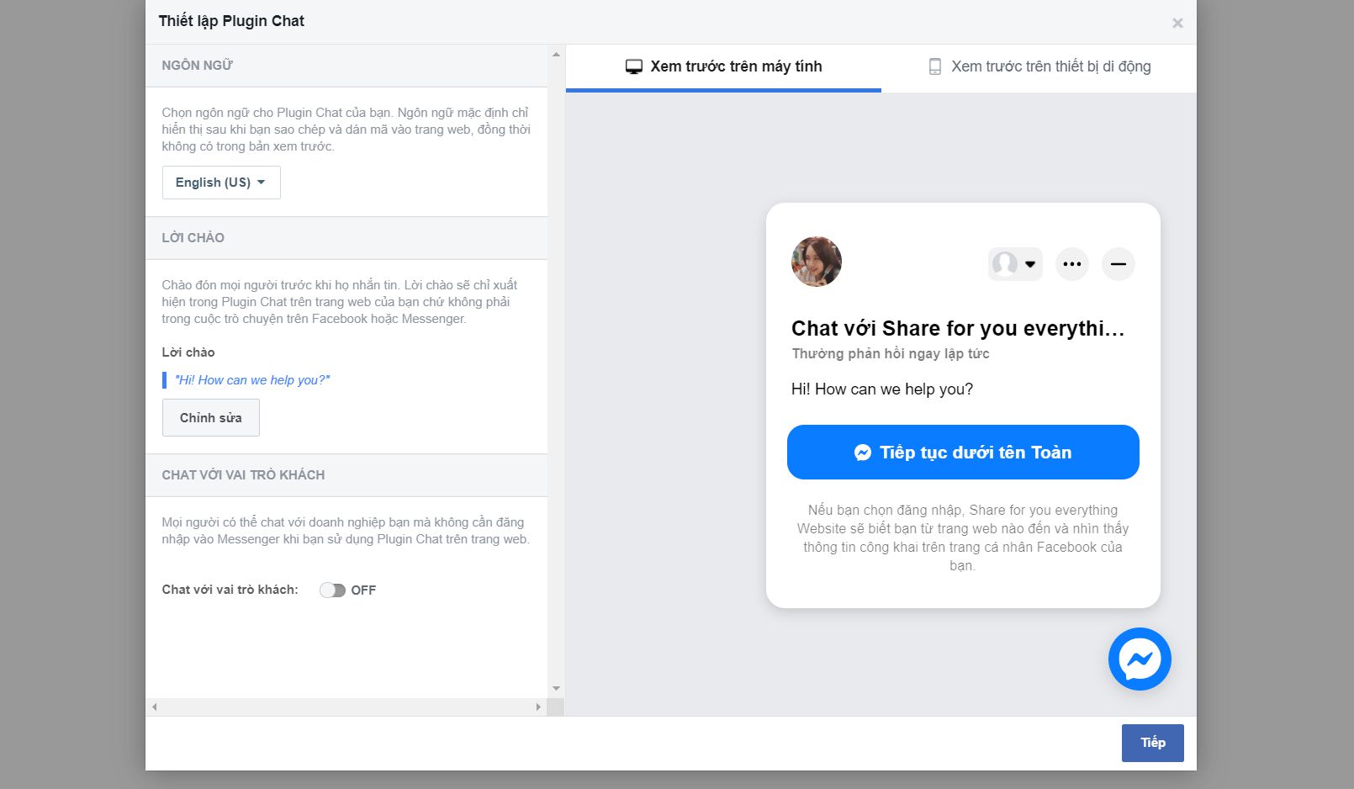This screenshot has height=789, width=1354.
Task: Open the English (US) language dropdown
Action: (220, 183)
